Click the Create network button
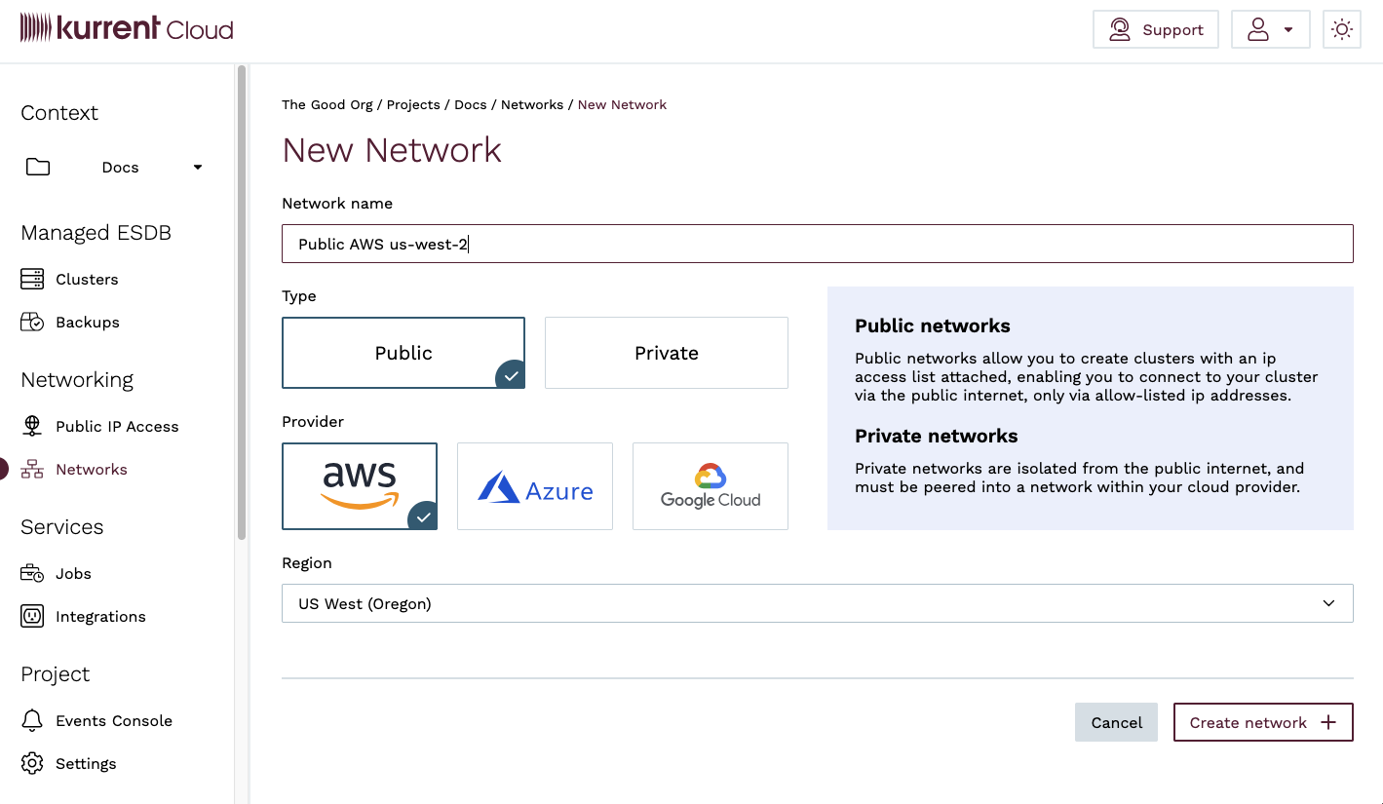 1262,722
